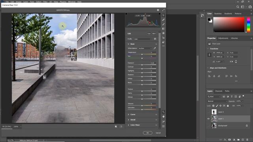Image resolution: width=253 pixels, height=142 pixels.
Task: Hide Layer 1 using the eye icon
Action: pos(208,119)
